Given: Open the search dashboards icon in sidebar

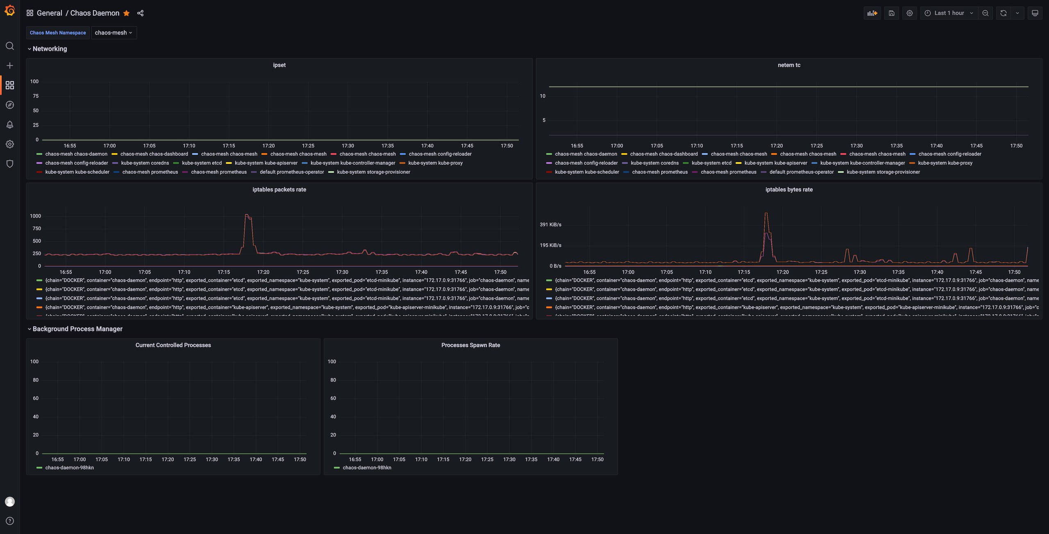Looking at the screenshot, I should [x=10, y=46].
